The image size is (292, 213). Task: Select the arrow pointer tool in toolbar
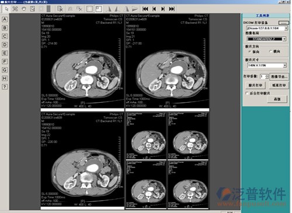pyautogui.click(x=6, y=9)
